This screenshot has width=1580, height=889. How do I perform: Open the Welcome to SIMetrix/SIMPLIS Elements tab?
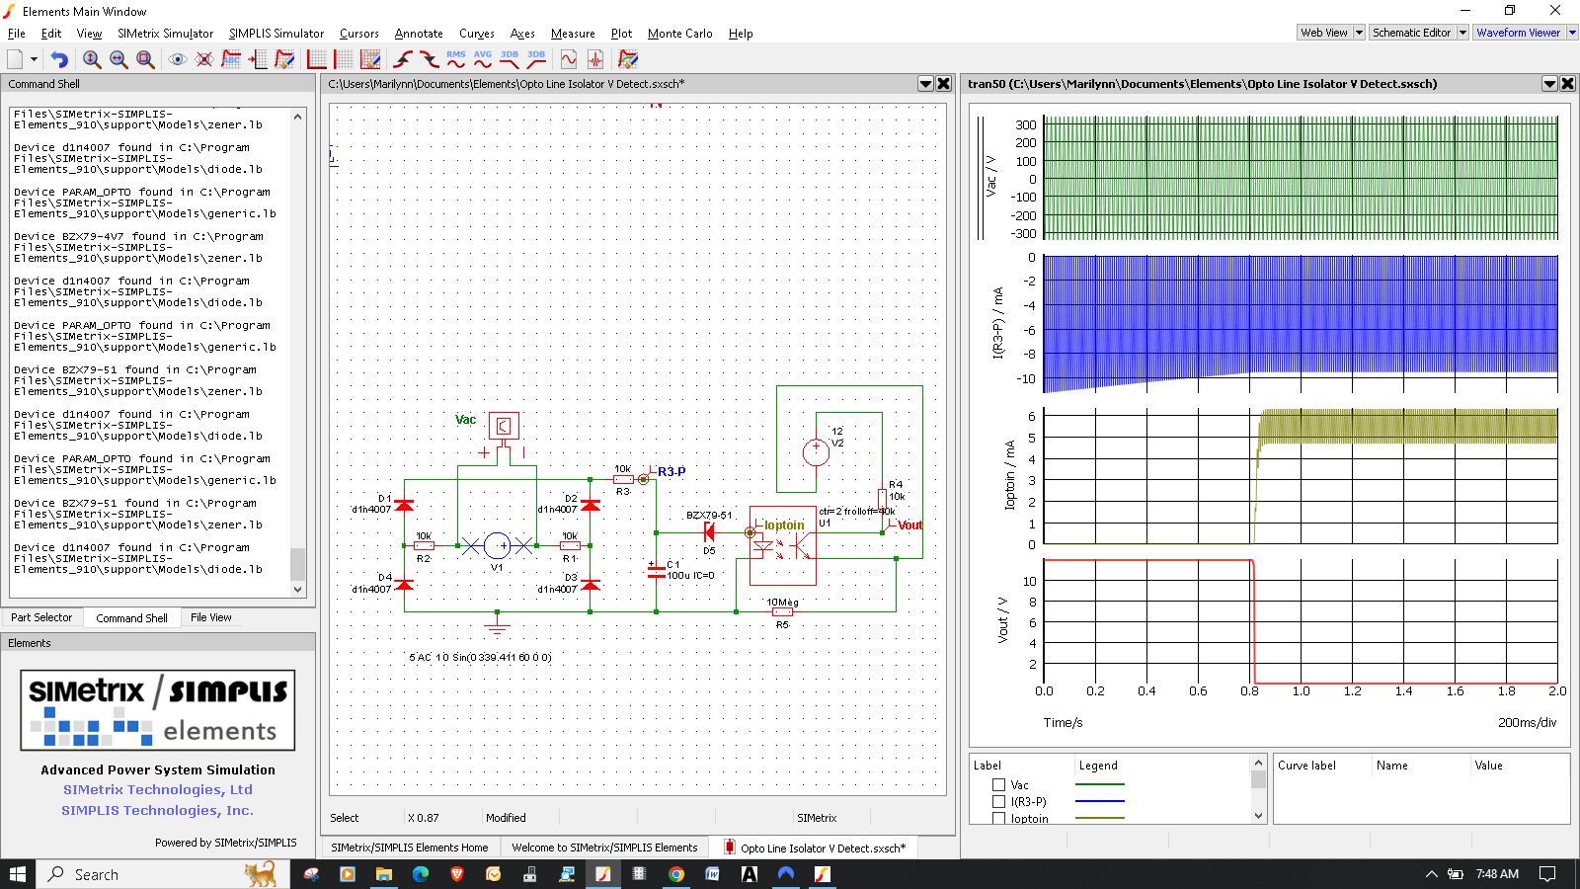[604, 848]
